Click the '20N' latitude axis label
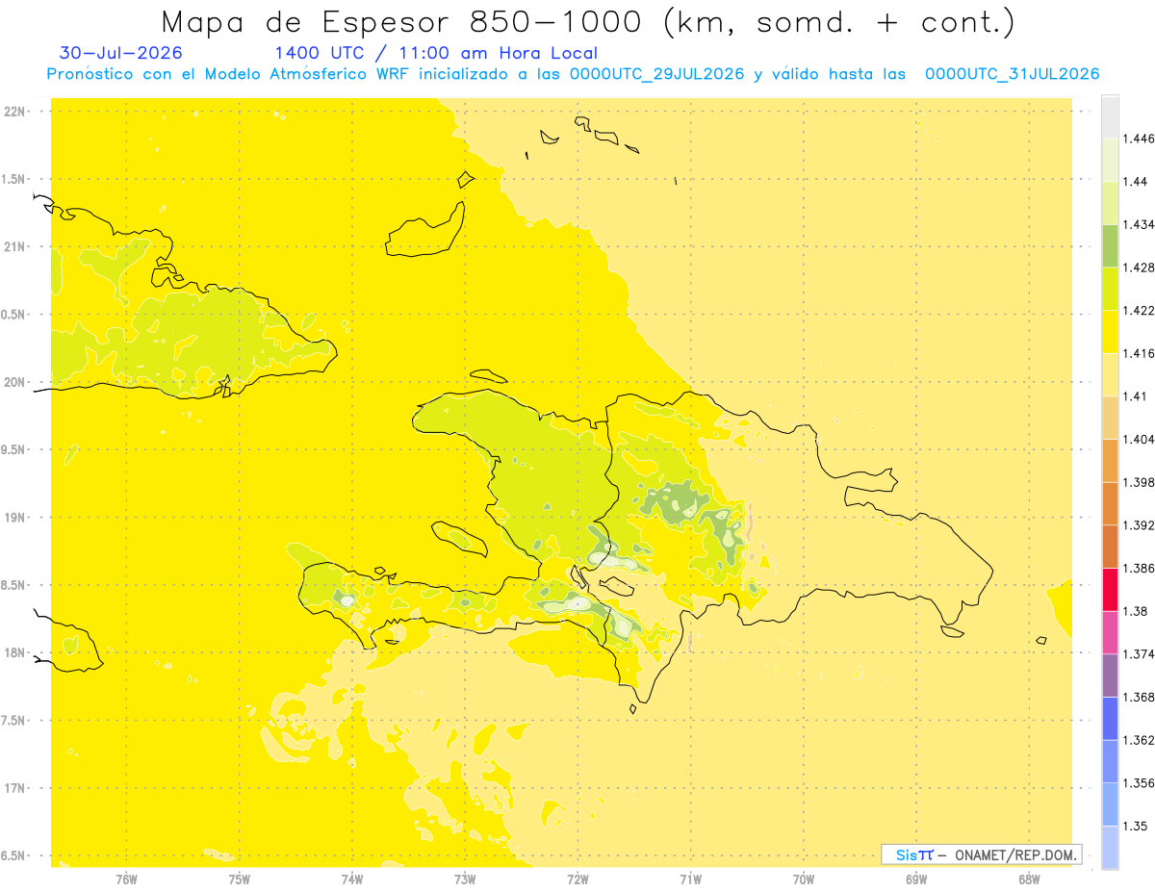Viewport: 1155px width, 892px height. (14, 382)
